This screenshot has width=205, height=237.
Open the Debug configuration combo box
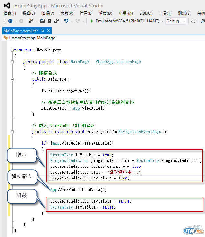pyautogui.click(x=176, y=21)
